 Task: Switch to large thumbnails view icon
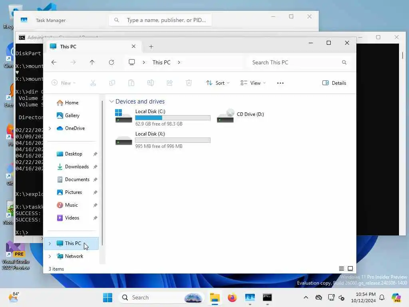[x=350, y=269]
